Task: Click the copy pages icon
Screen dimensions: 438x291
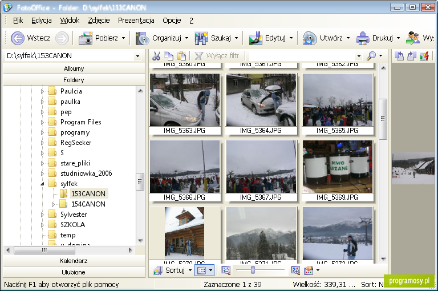Action: click(169, 56)
